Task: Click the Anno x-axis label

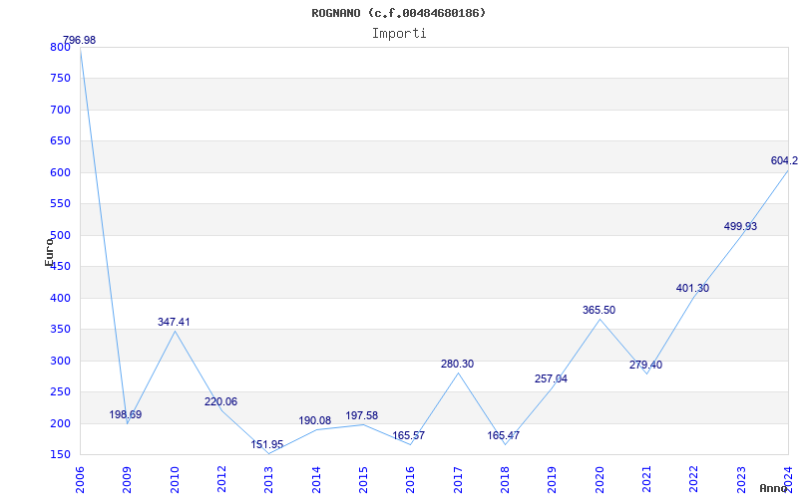Action: [x=773, y=488]
